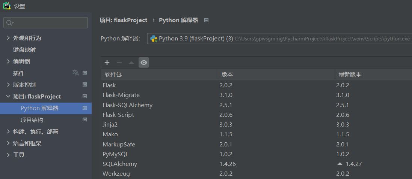Click the translate icon beside 插件
This screenshot has width=412, height=179.
pos(75,73)
